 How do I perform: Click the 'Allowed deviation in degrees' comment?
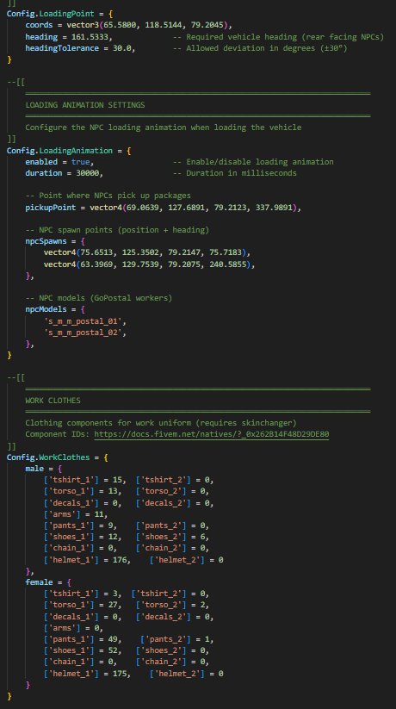coord(260,48)
